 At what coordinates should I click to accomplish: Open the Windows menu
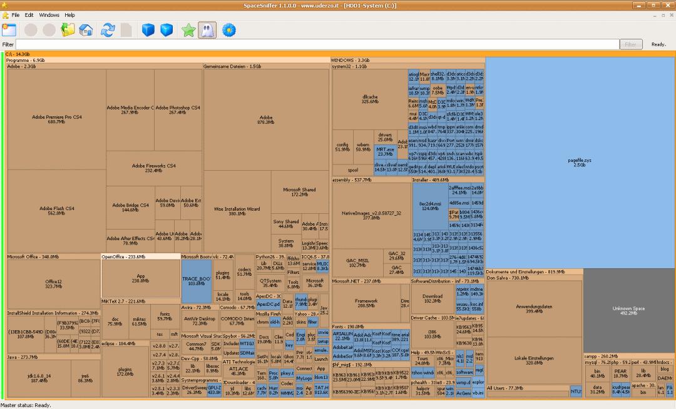pyautogui.click(x=49, y=15)
